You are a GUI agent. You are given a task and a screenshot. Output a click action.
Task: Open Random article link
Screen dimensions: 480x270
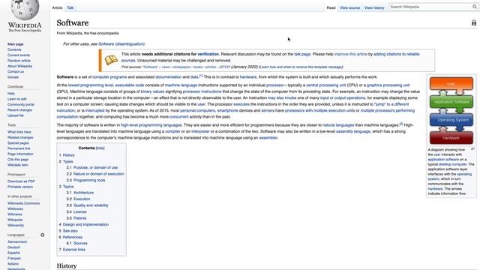pos(19,61)
